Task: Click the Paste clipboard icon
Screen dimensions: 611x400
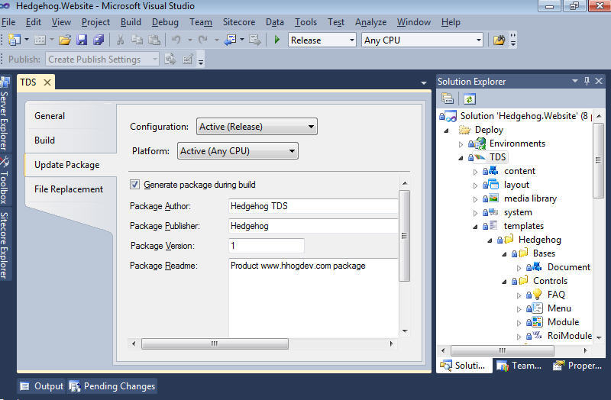Action: pyautogui.click(x=154, y=40)
